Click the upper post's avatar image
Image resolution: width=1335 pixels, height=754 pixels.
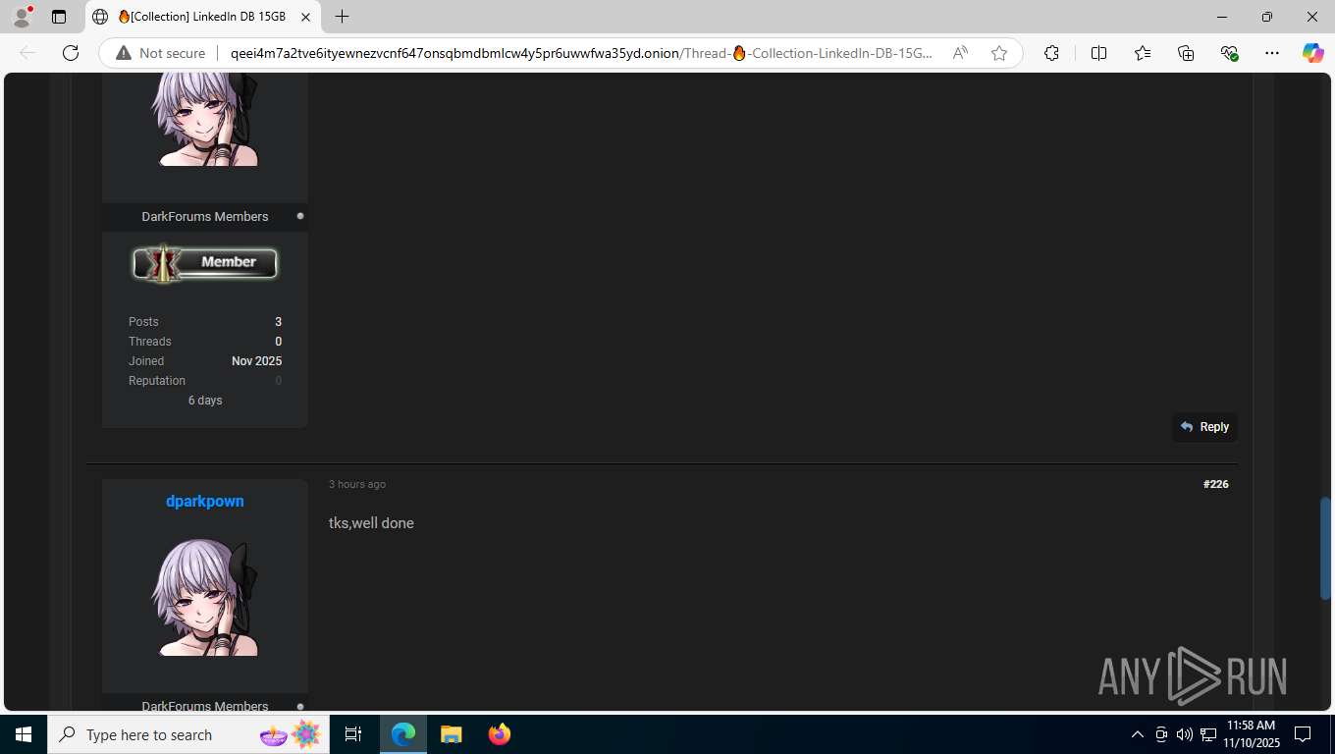click(205, 120)
